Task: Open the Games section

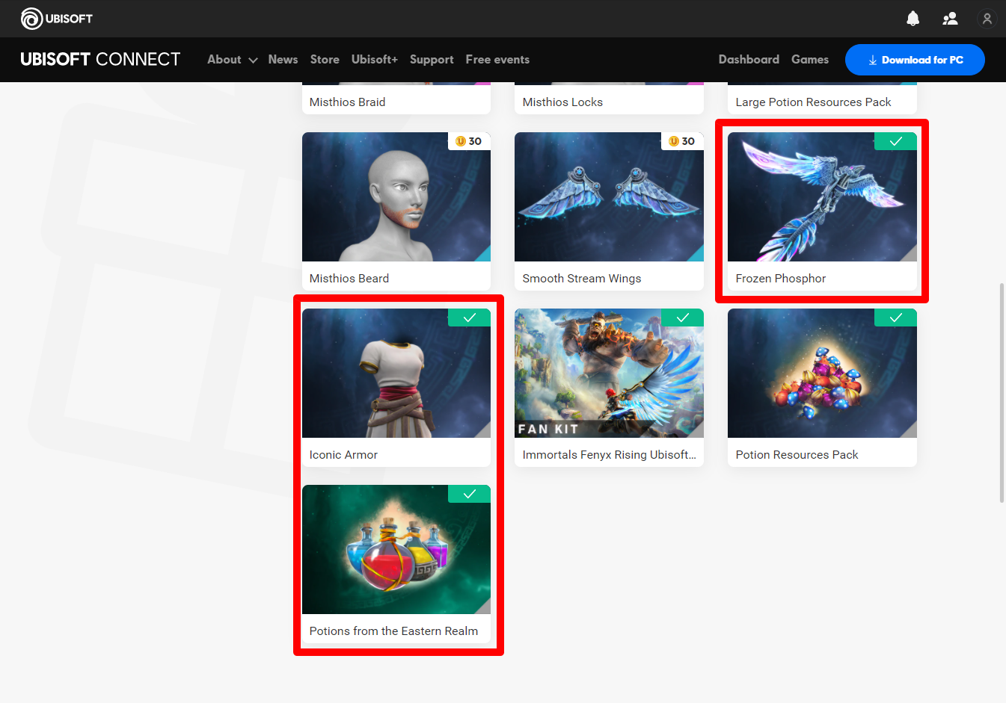Action: coord(810,60)
